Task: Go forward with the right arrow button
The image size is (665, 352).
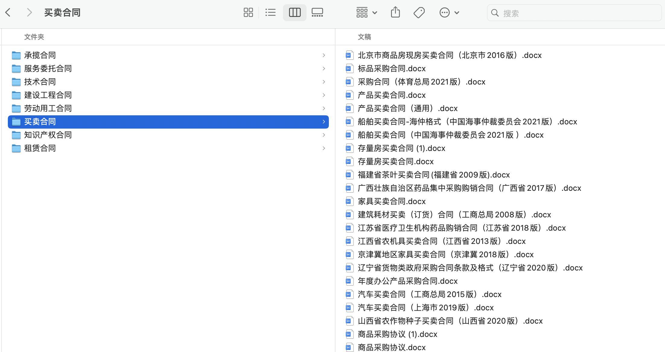Action: [29, 12]
